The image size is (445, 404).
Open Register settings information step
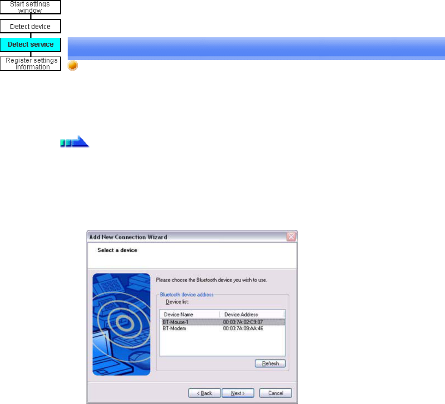pyautogui.click(x=30, y=64)
